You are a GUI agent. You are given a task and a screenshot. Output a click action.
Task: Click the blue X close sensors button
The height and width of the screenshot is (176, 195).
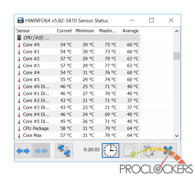168,150
